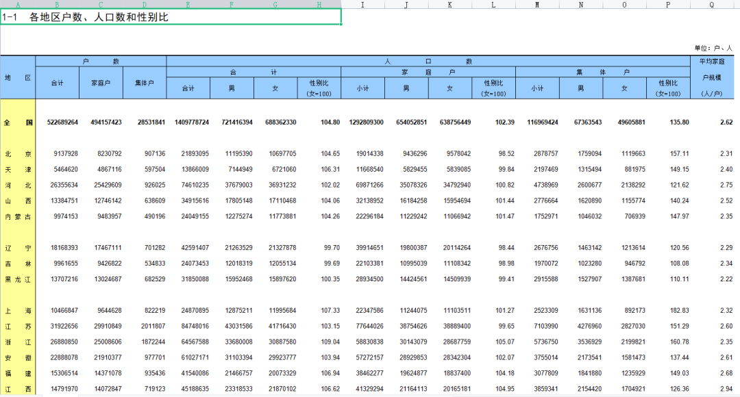Select the '单位：户、人' unit label cell
Screen dimensions: 740x397
pos(713,48)
